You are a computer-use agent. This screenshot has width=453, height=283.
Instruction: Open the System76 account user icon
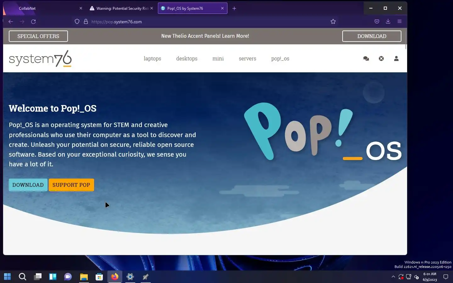[x=396, y=58]
